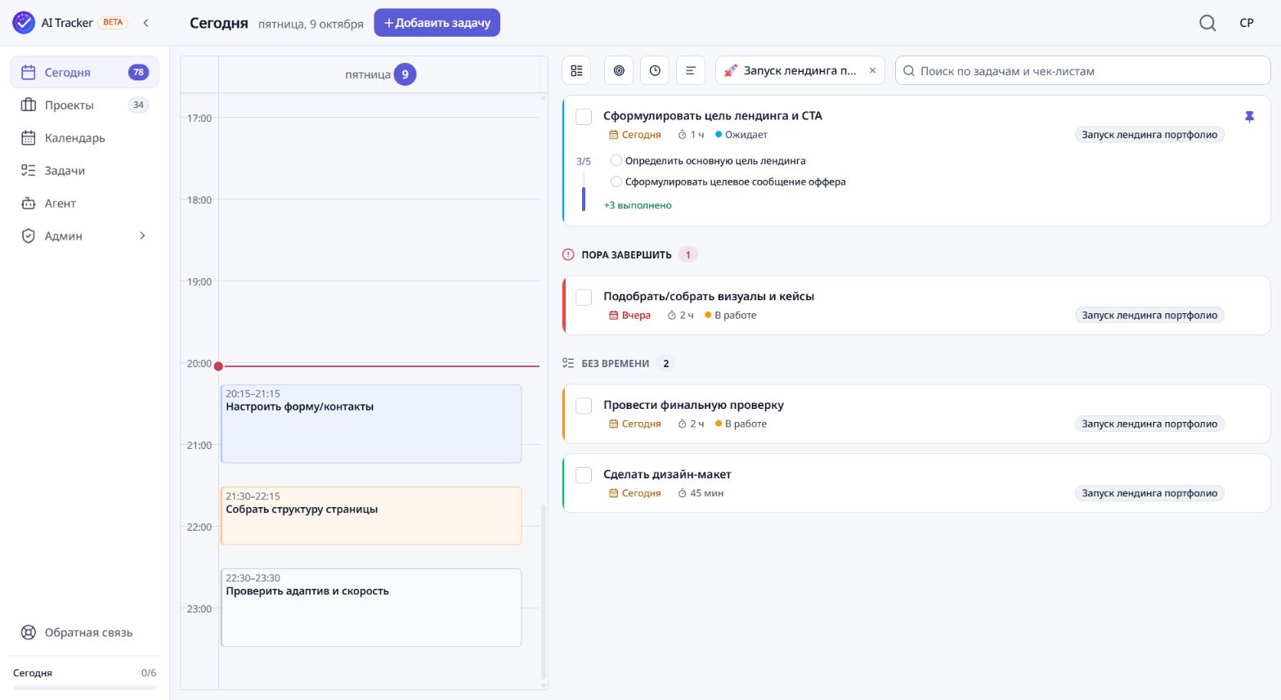
Task: Open the Сегодня section in the sidebar
Action: tap(84, 72)
